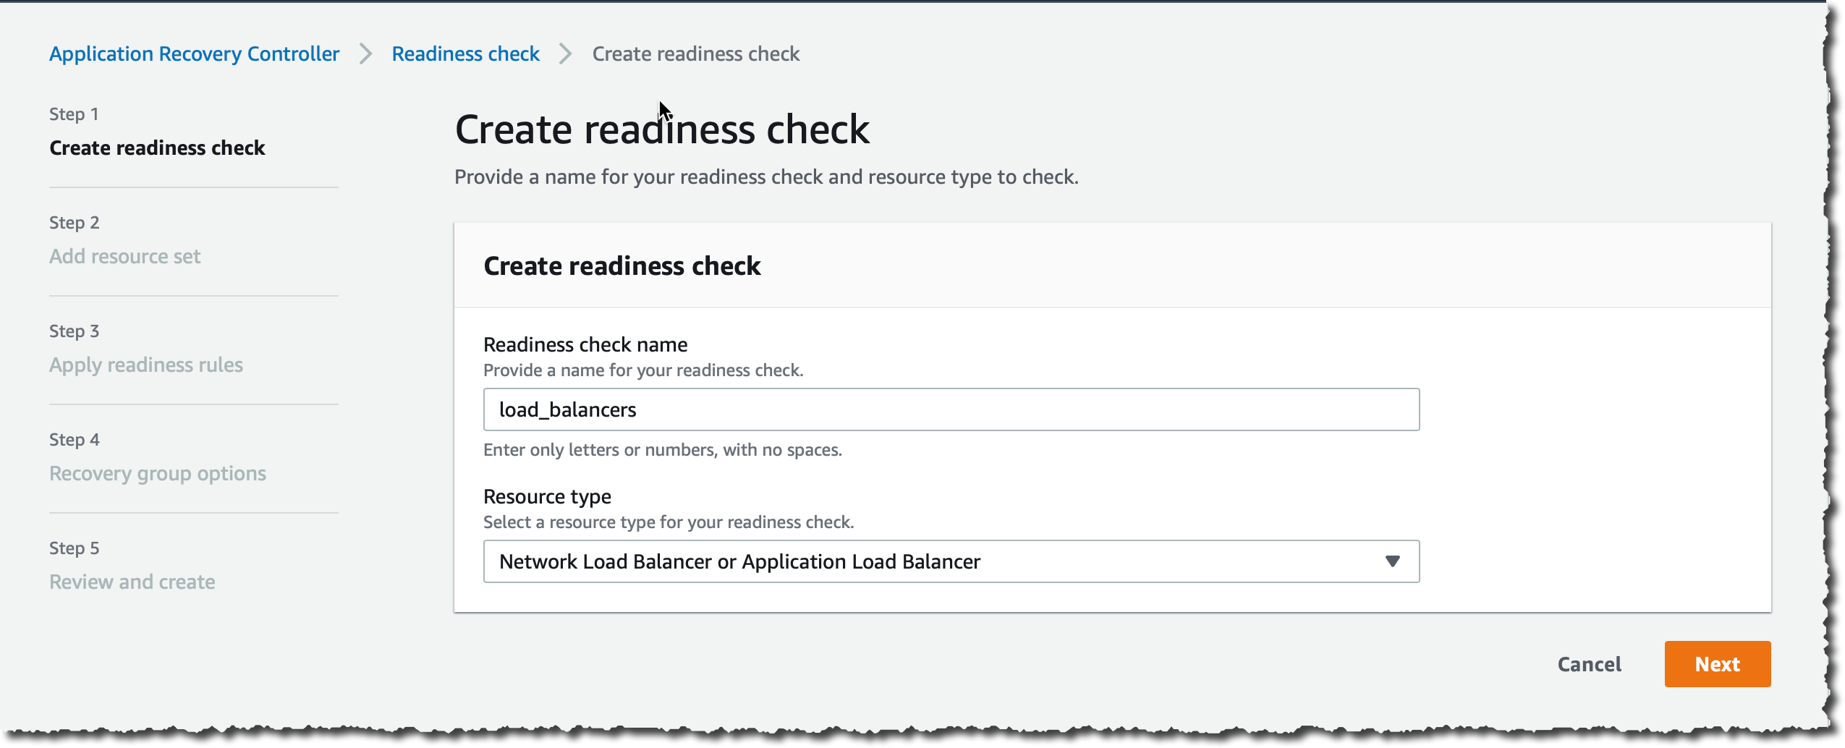Click the Create readiness check panel header
Image resolution: width=1845 pixels, height=748 pixels.
622,265
